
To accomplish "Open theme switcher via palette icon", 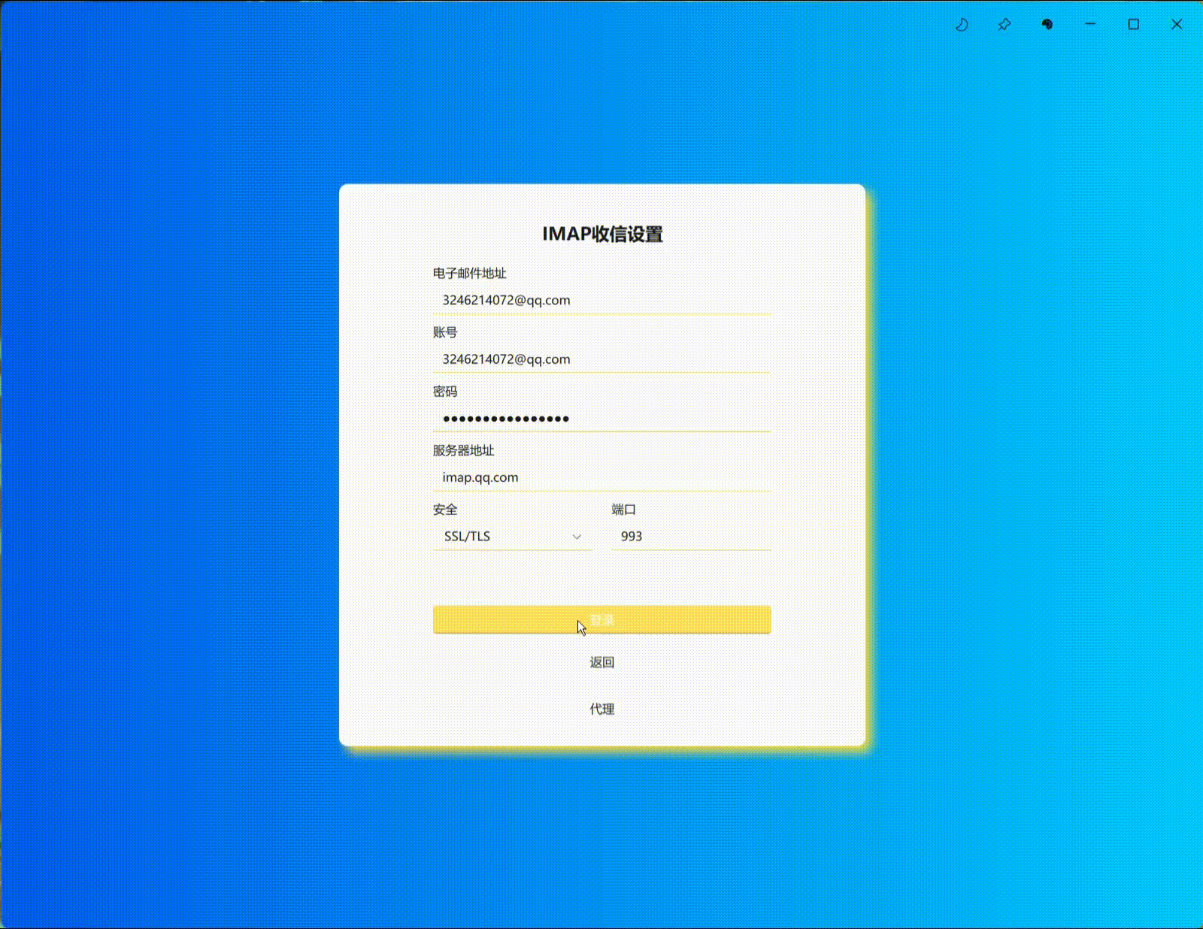I will pyautogui.click(x=1046, y=25).
